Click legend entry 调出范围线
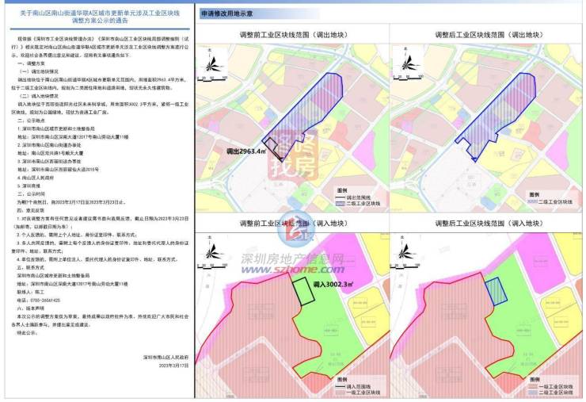The height and width of the screenshot is (402, 586). [353, 197]
